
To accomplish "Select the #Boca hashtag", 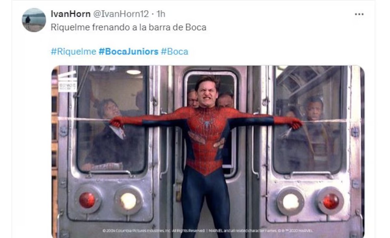I will click(x=175, y=52).
